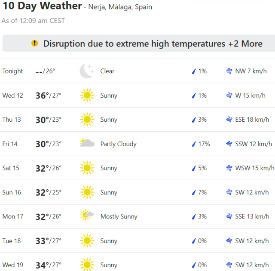Click the Sat 15 wind icon
The height and width of the screenshot is (271, 275).
tap(229, 168)
